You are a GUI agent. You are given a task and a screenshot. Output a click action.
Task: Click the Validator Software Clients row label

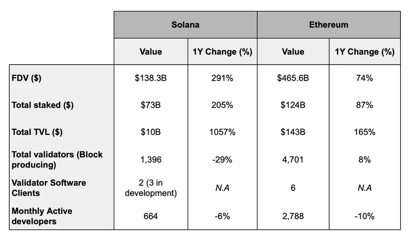click(49, 188)
